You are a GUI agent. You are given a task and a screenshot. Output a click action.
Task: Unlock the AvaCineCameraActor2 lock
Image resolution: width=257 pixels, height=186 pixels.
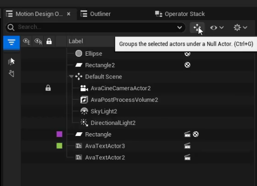coord(48,88)
